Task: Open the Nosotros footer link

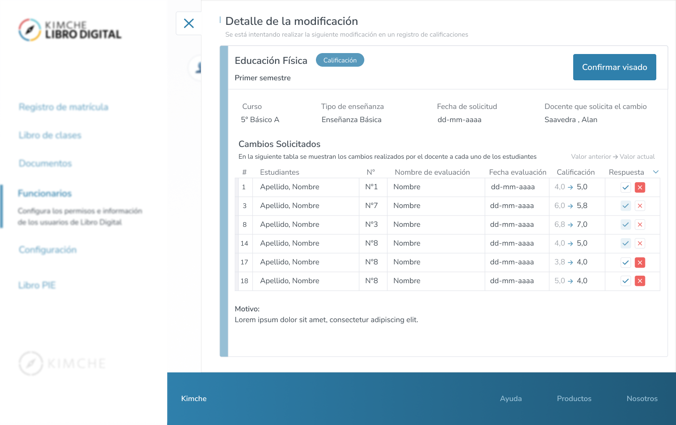Action: (x=642, y=399)
